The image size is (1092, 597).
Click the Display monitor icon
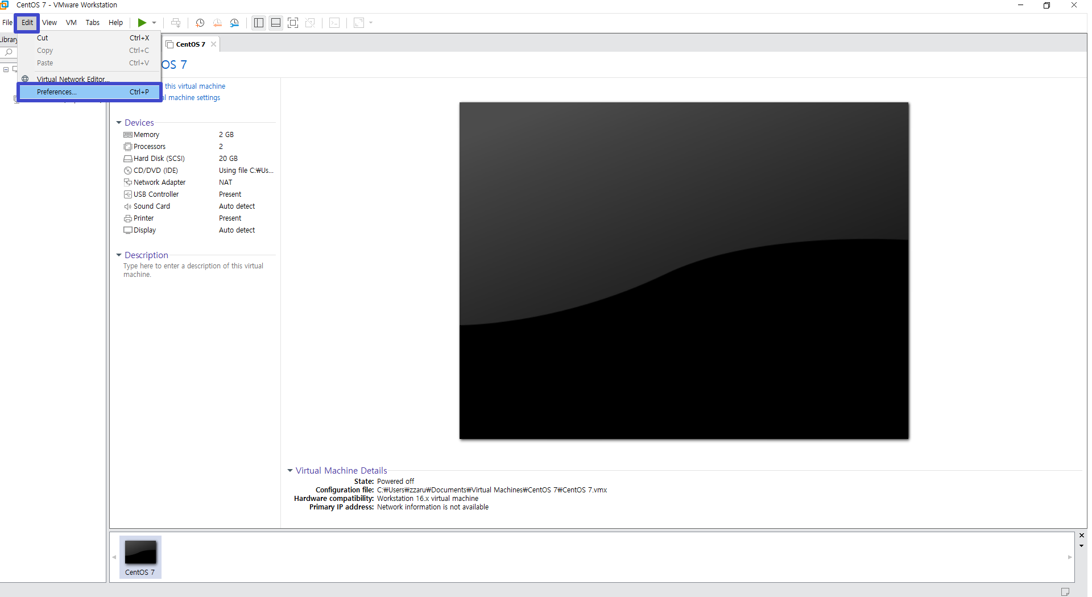click(128, 230)
